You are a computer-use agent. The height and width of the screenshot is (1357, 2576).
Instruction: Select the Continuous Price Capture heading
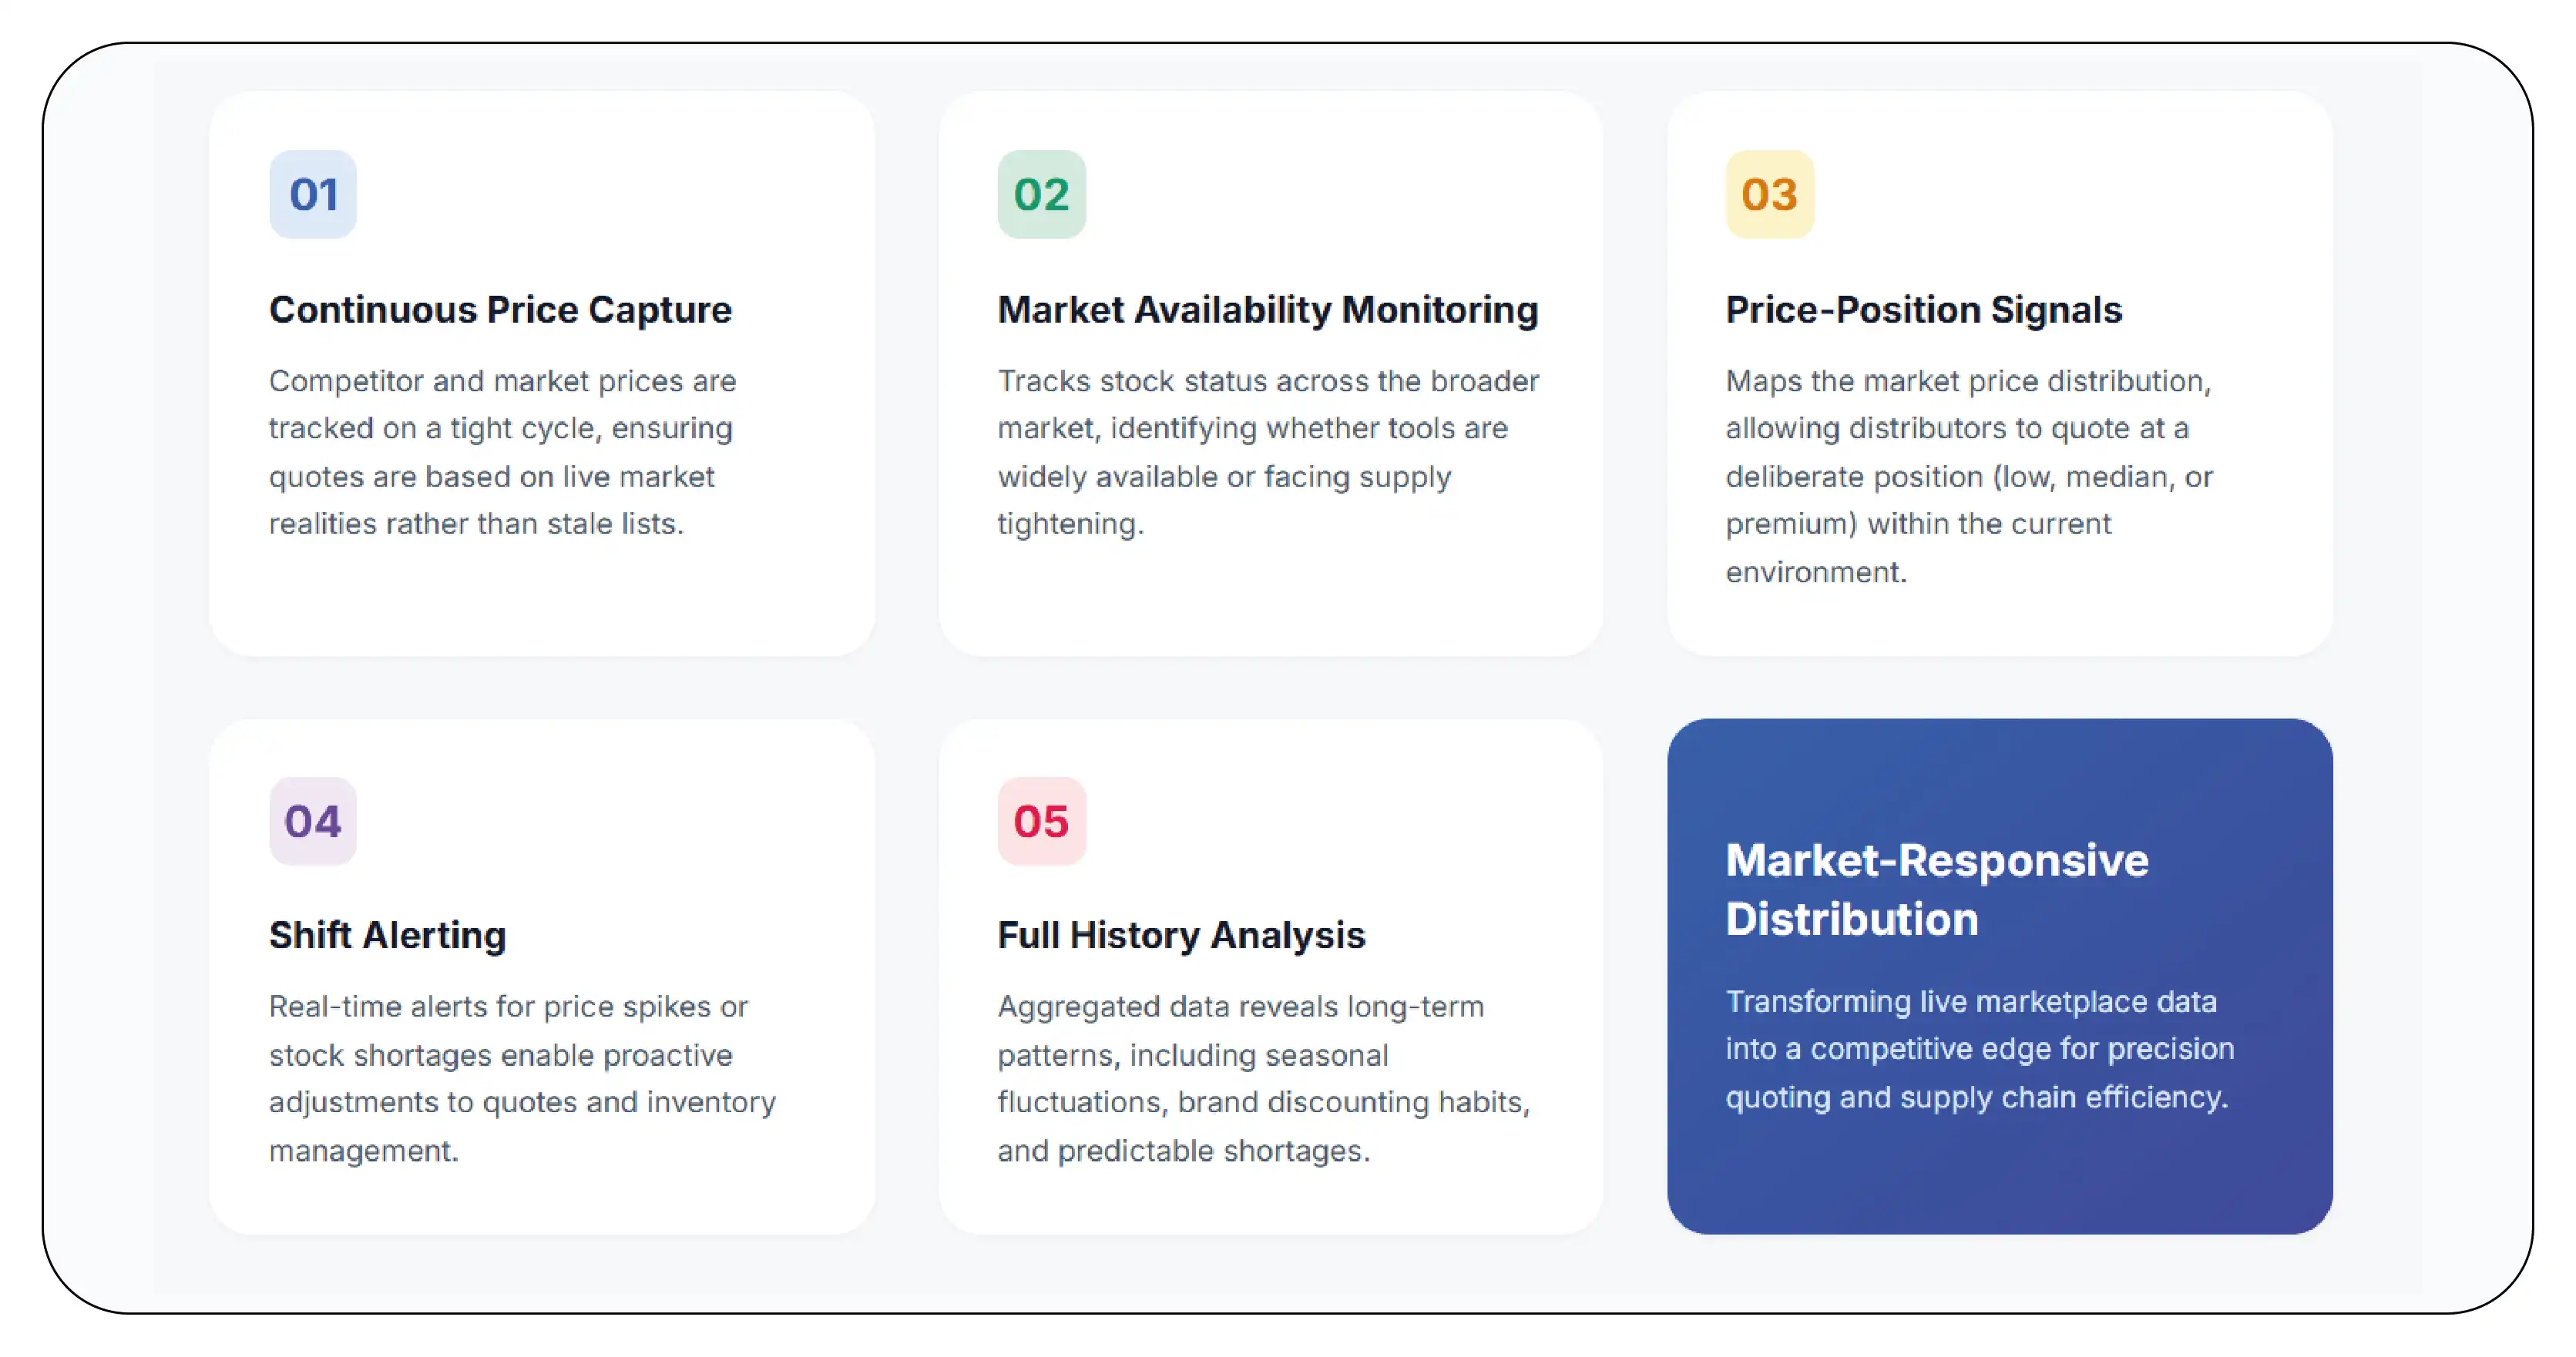tap(500, 310)
